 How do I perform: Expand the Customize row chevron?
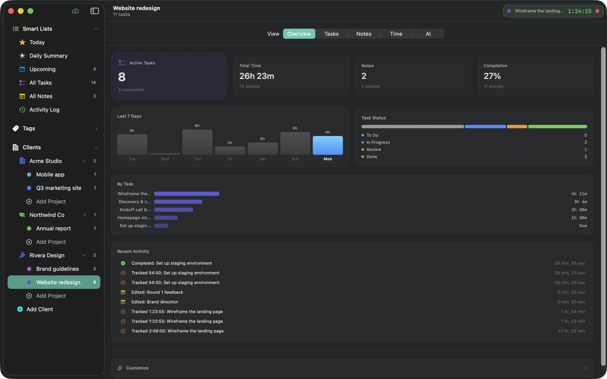[585, 368]
